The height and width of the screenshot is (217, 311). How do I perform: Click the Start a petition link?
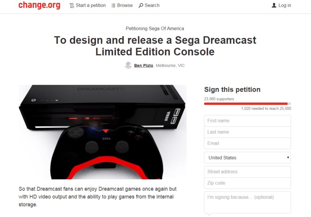point(90,5)
